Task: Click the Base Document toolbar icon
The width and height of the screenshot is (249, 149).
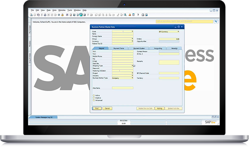Action: (96, 15)
